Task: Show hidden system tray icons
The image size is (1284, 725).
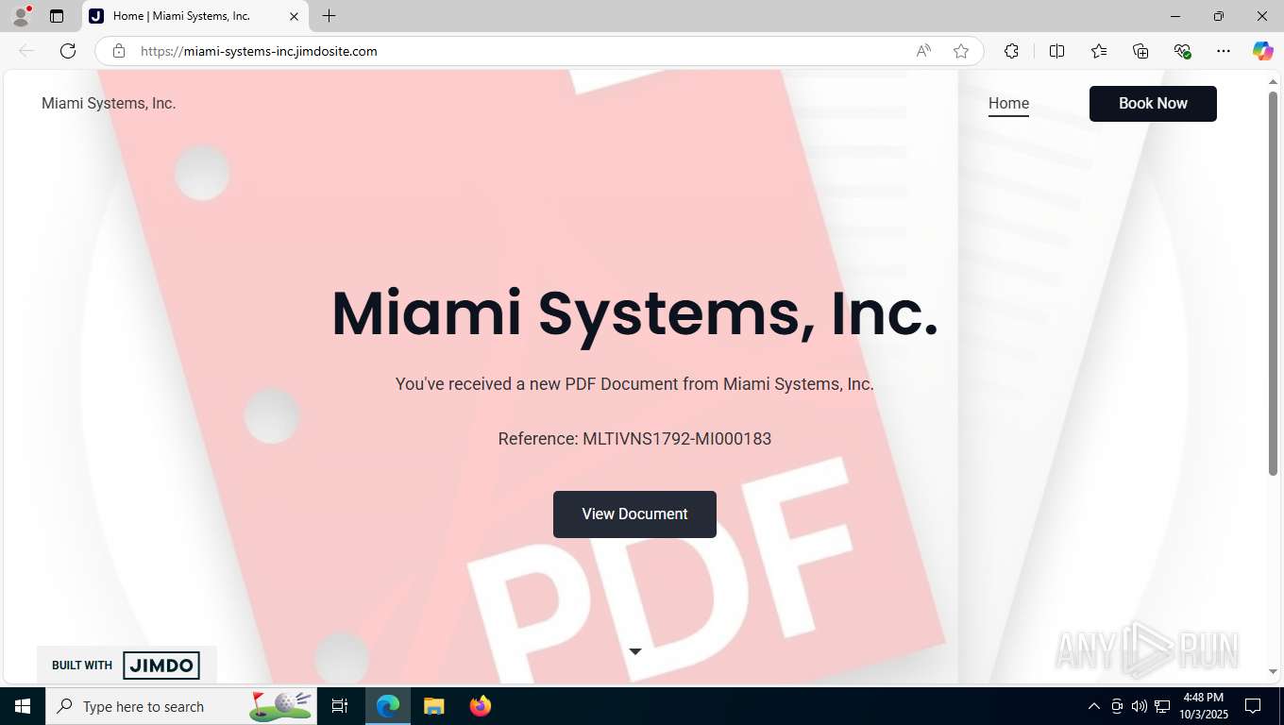Action: [x=1094, y=706]
